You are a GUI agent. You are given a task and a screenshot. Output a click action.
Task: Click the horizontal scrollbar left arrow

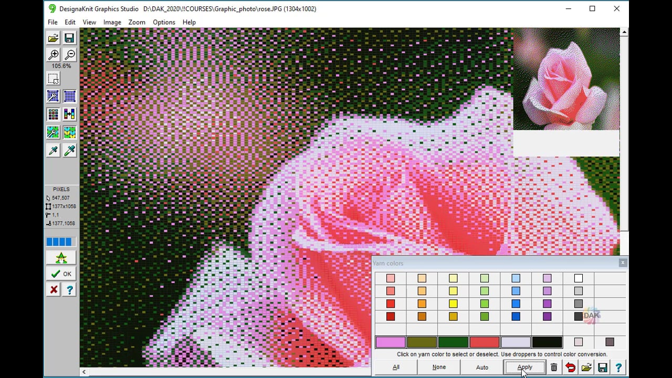(84, 372)
